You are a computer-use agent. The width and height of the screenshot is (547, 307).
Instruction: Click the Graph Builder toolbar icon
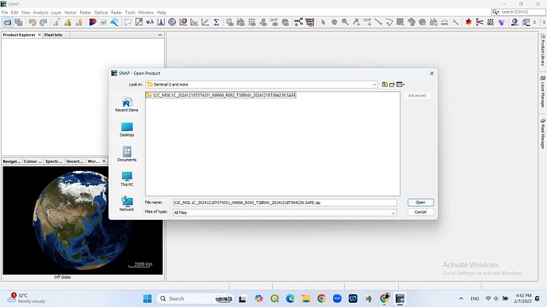click(298, 22)
